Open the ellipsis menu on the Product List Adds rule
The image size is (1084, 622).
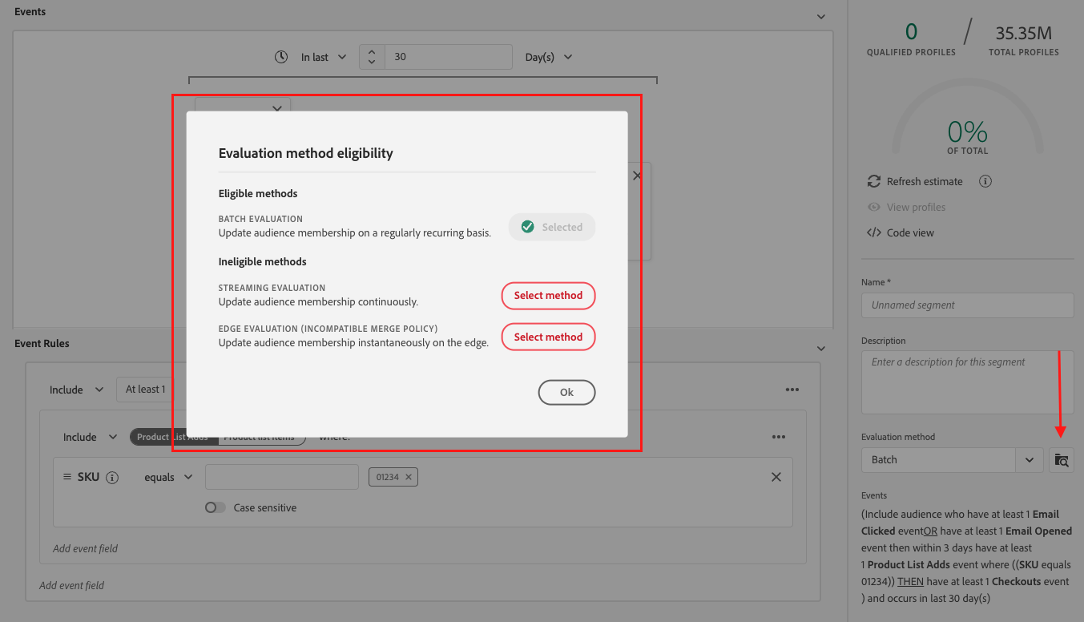780,436
